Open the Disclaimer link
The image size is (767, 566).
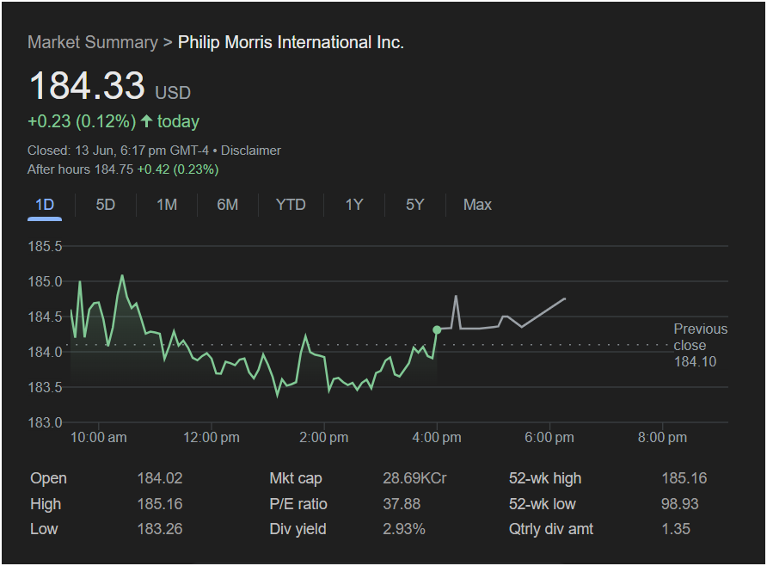tap(251, 151)
